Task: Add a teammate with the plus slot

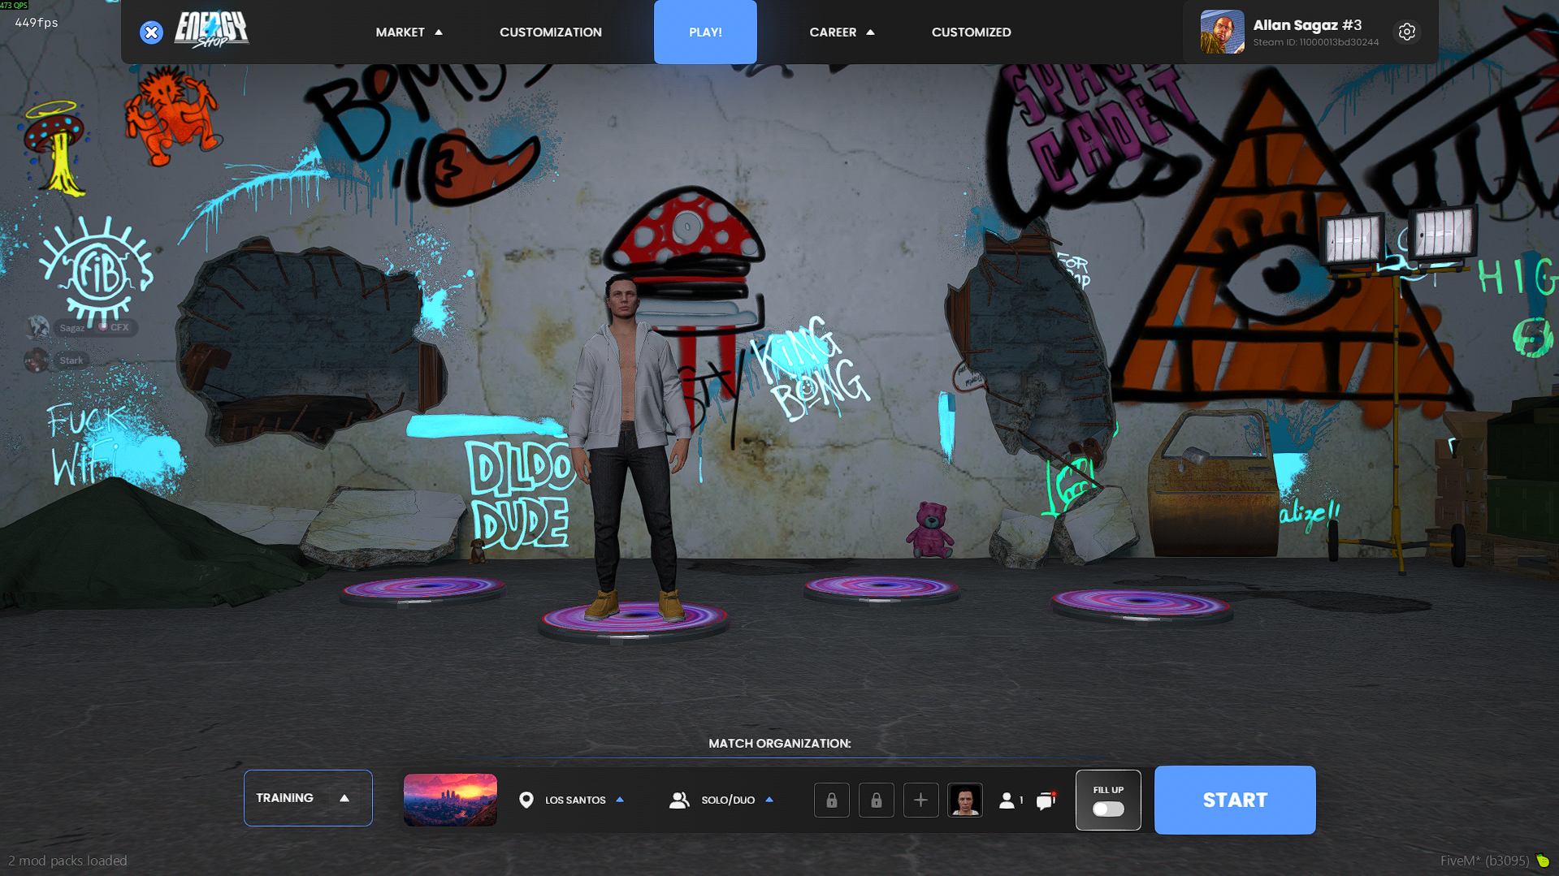Action: [920, 800]
